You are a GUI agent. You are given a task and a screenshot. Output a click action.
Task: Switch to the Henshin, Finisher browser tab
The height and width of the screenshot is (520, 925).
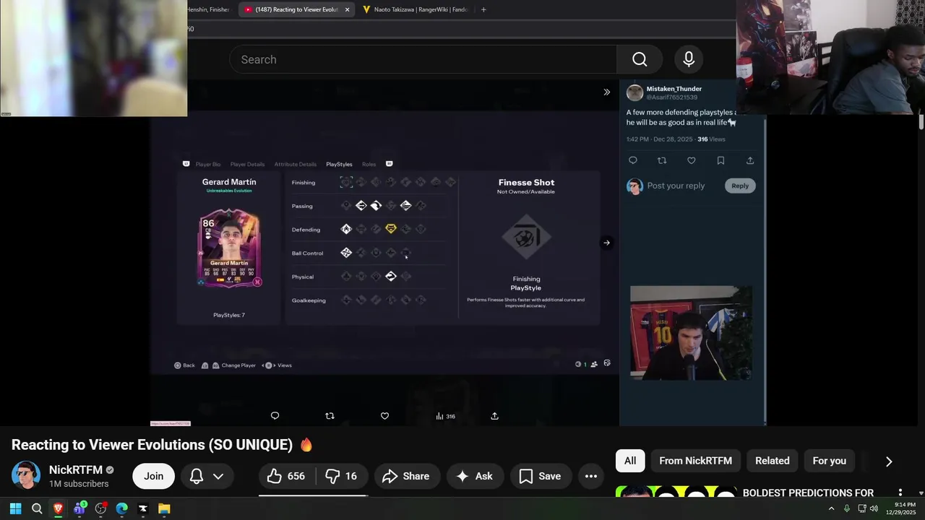[210, 9]
